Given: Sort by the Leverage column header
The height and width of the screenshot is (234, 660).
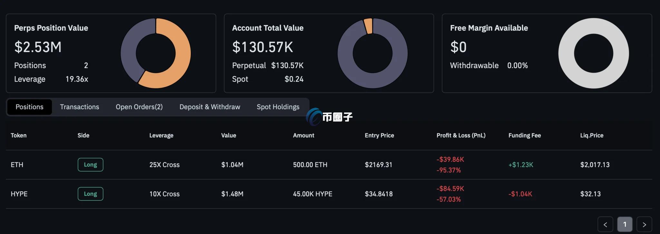Looking at the screenshot, I should (x=161, y=135).
